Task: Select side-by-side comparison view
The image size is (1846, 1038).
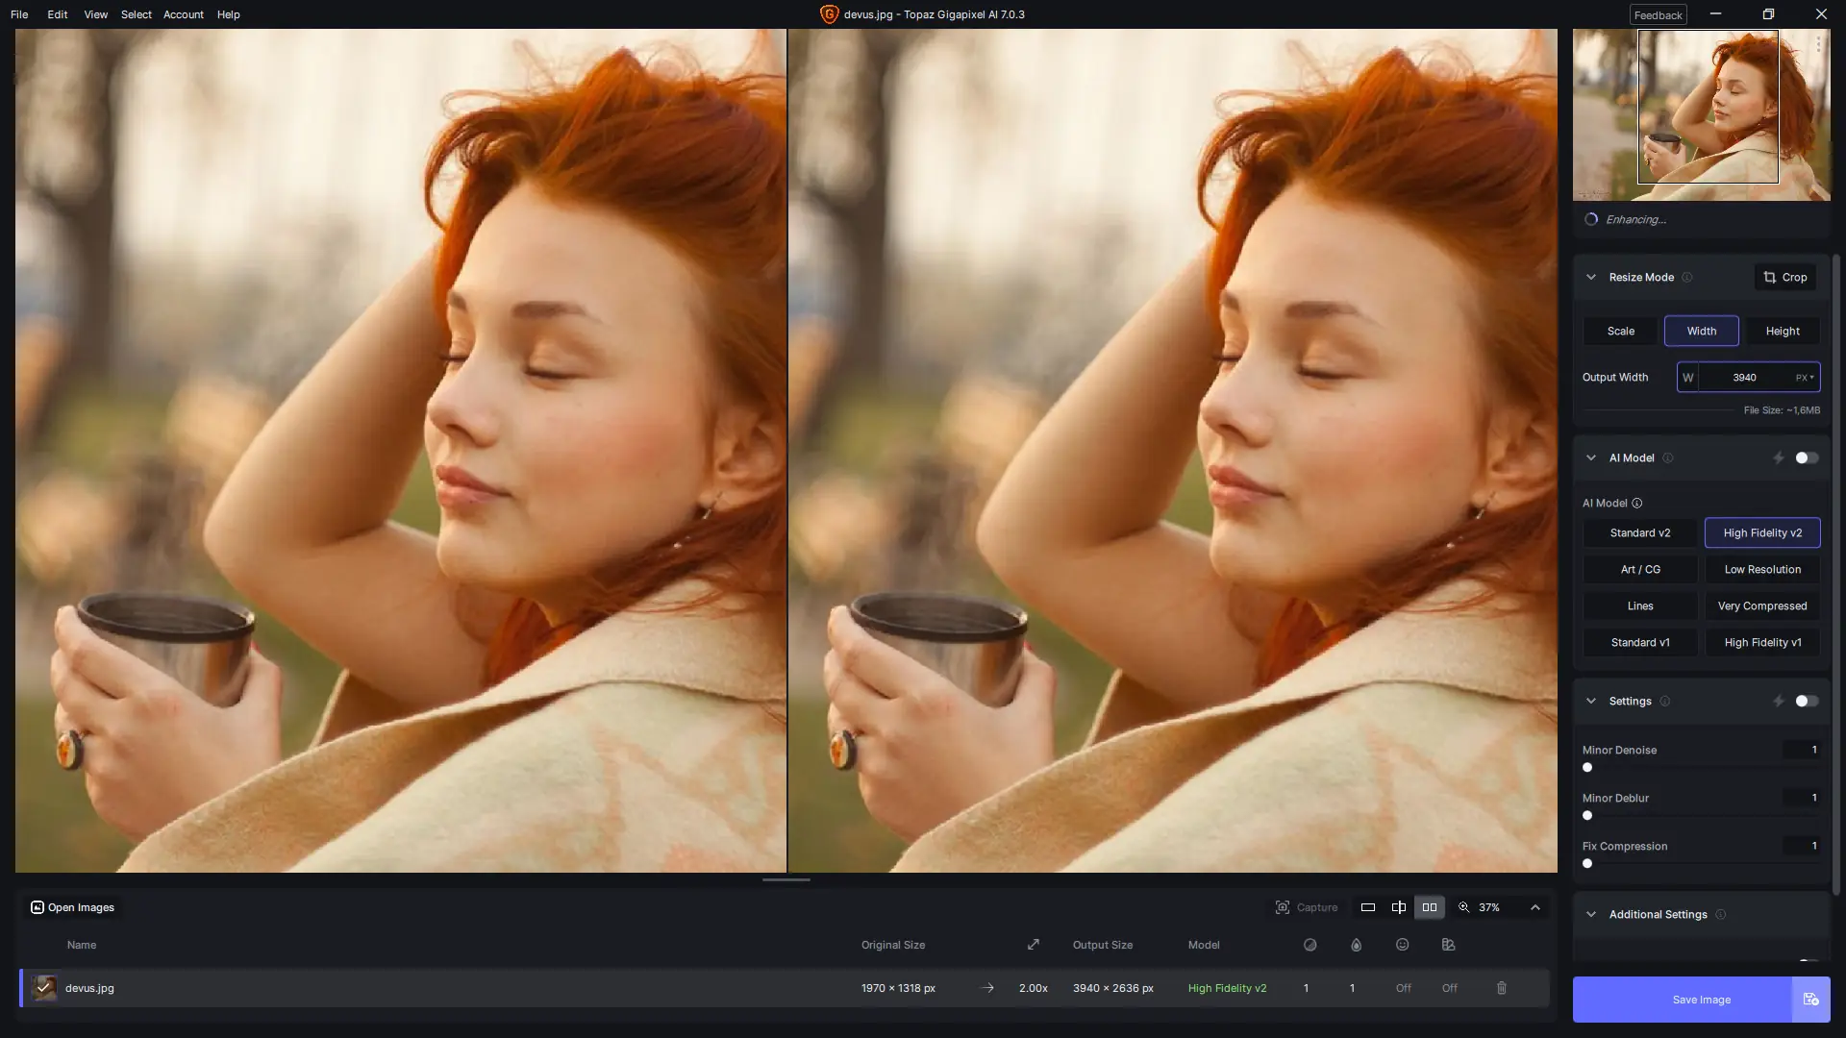Action: pos(1430,907)
